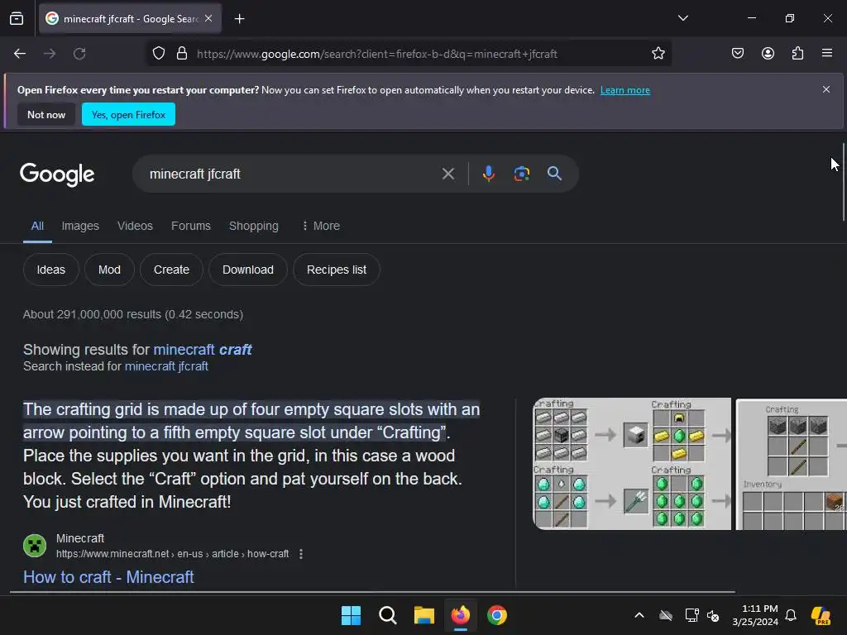The height and width of the screenshot is (635, 847).
Task: Open File Explorer from the taskbar
Action: coord(424,615)
